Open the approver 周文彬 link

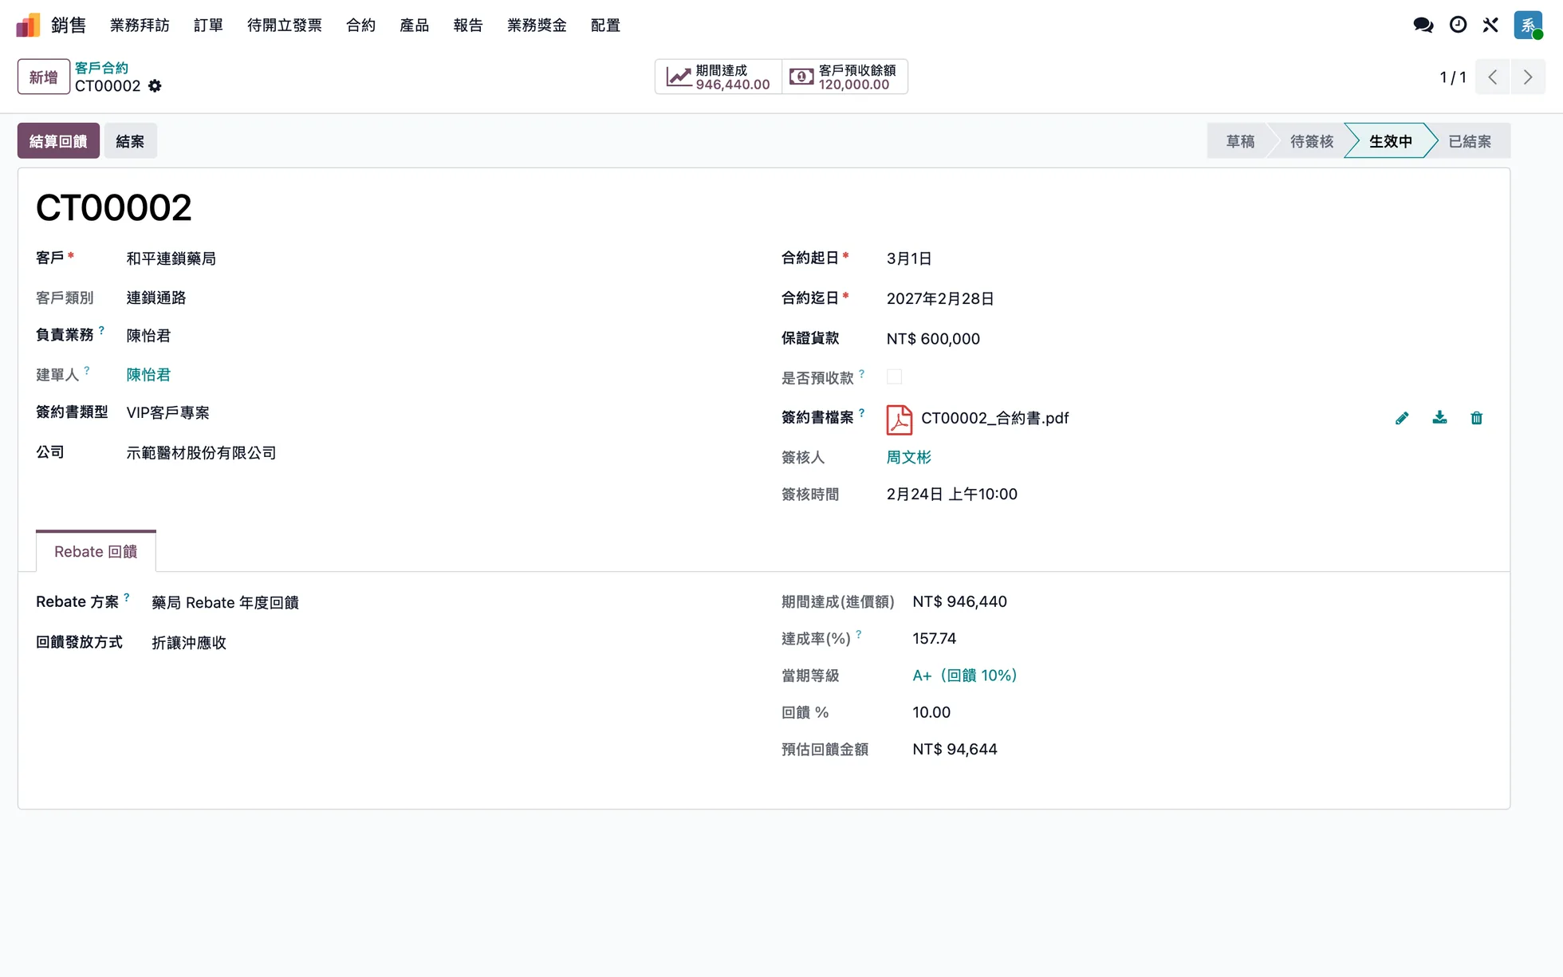click(908, 458)
